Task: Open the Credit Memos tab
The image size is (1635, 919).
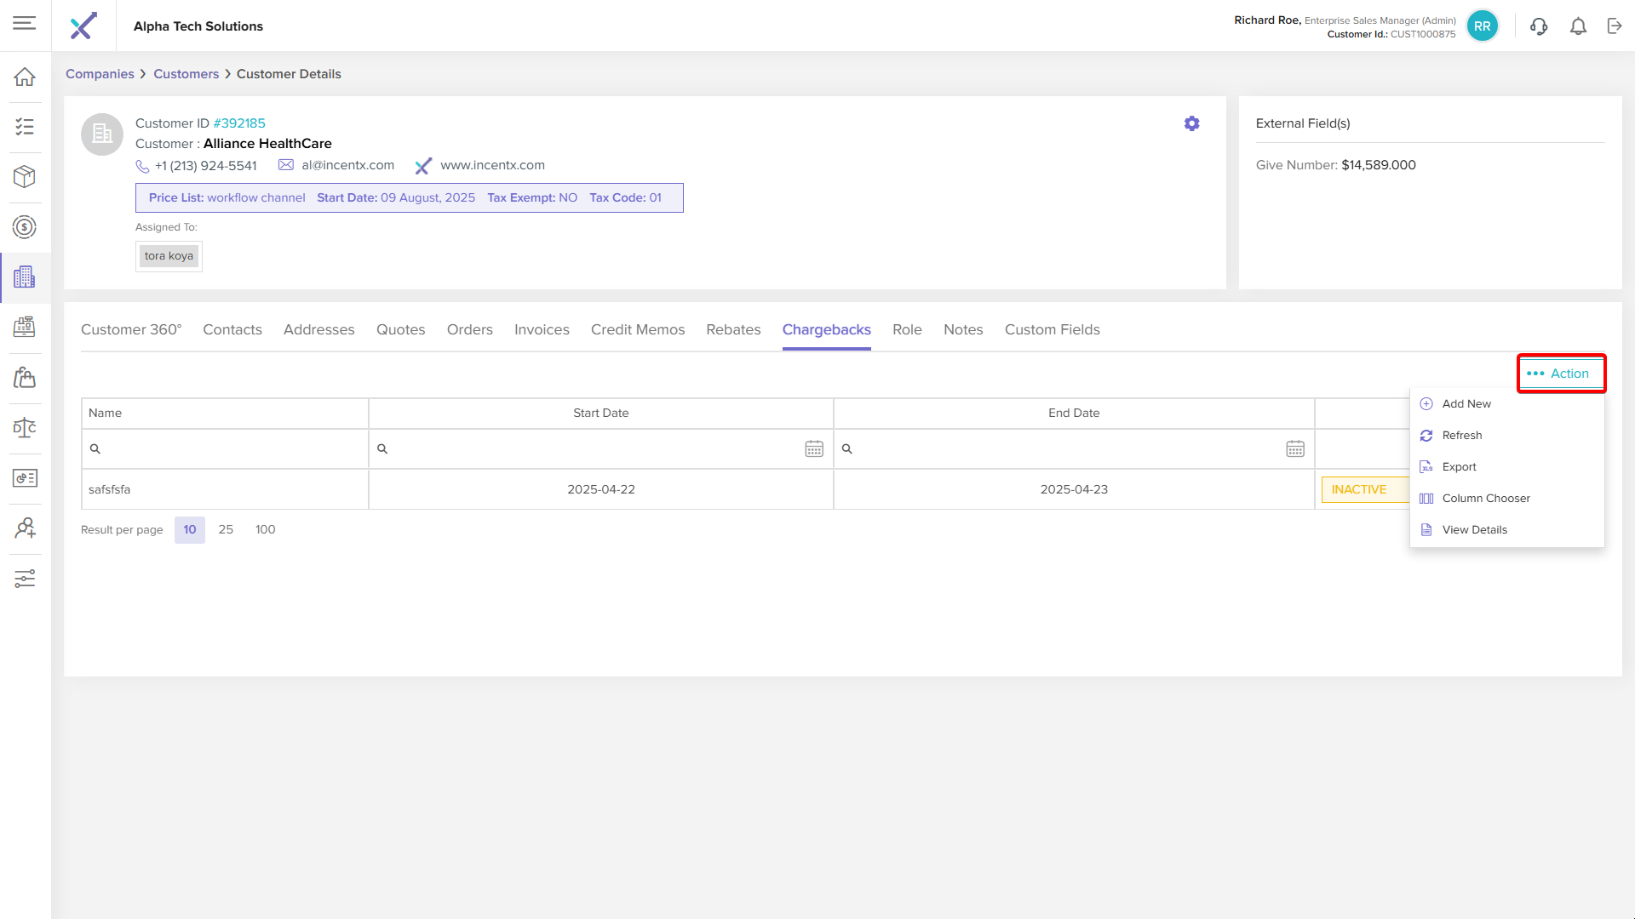Action: coord(637,330)
